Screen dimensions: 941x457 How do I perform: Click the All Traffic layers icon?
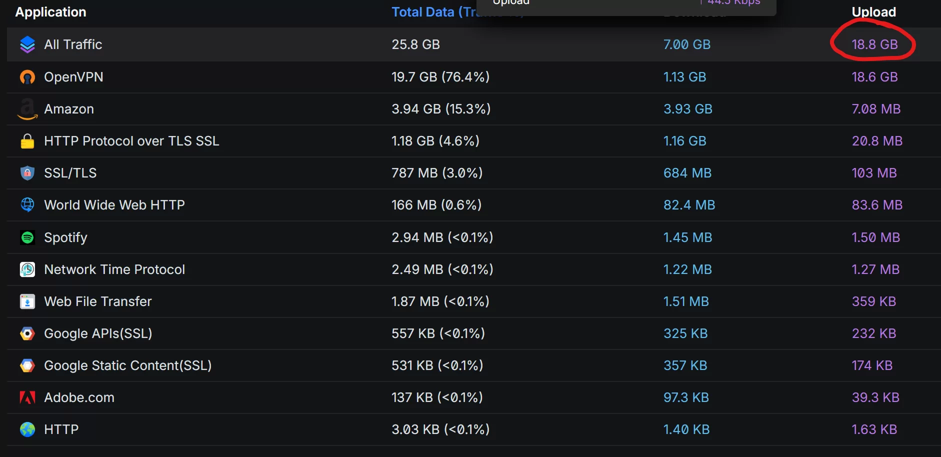[27, 44]
